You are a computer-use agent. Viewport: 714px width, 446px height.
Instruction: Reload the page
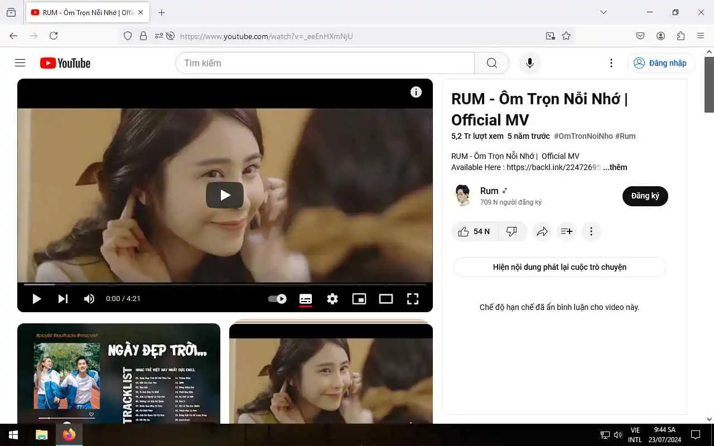[x=54, y=36]
